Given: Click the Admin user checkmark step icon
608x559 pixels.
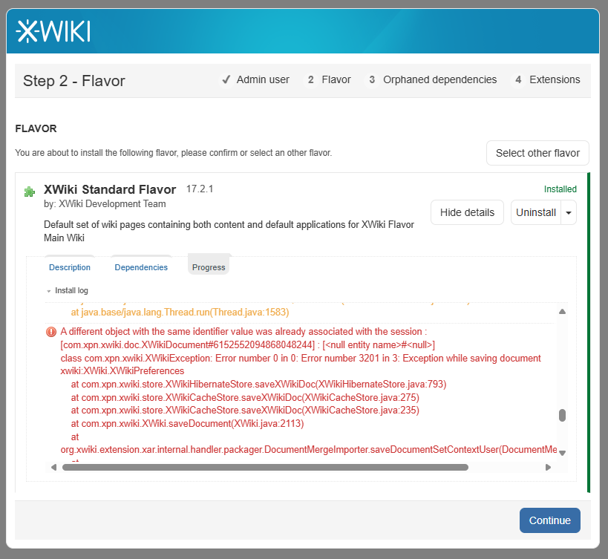Looking at the screenshot, I should (x=226, y=80).
